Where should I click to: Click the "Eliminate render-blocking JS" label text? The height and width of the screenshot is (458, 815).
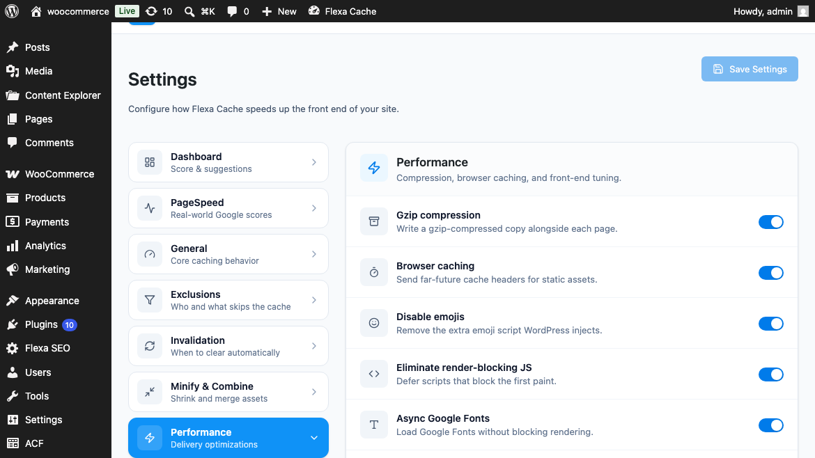click(464, 368)
